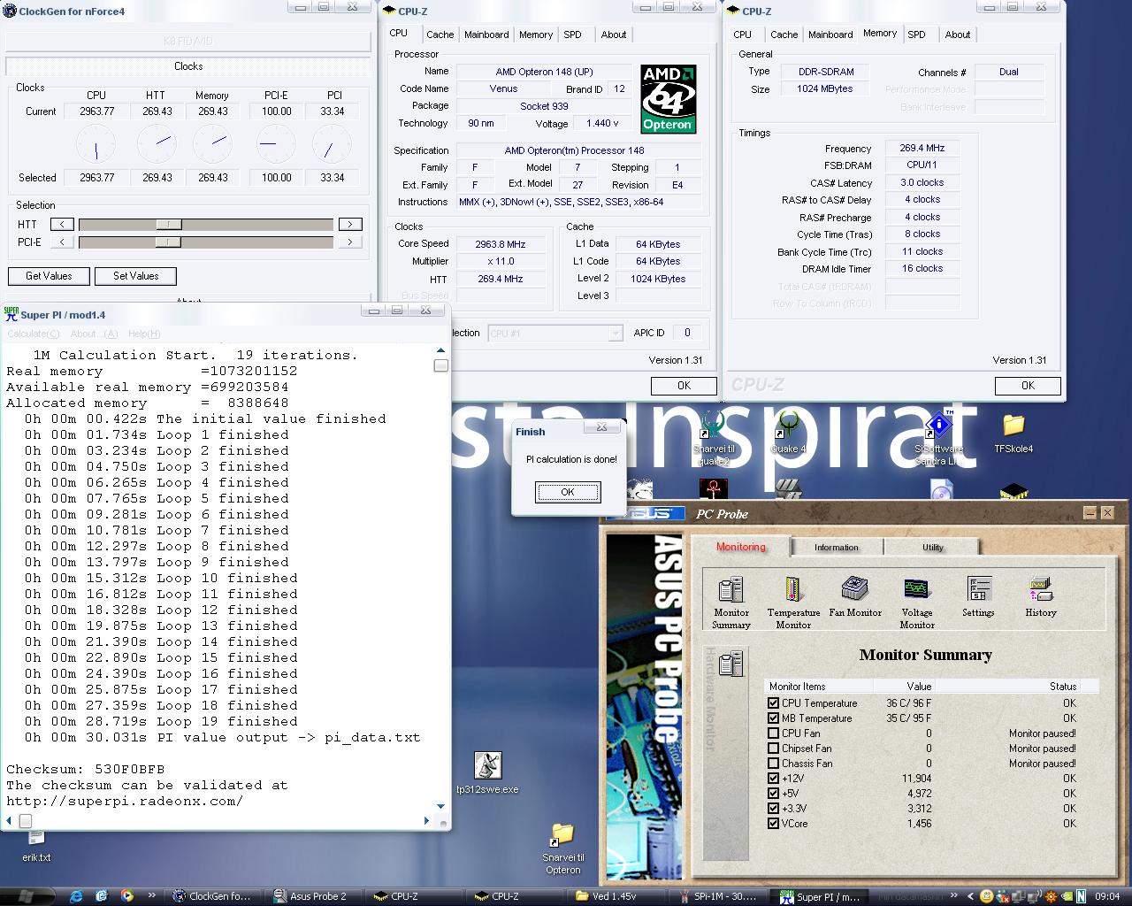The width and height of the screenshot is (1132, 906).
Task: Expand quick launch overflow chevron
Action: (152, 895)
